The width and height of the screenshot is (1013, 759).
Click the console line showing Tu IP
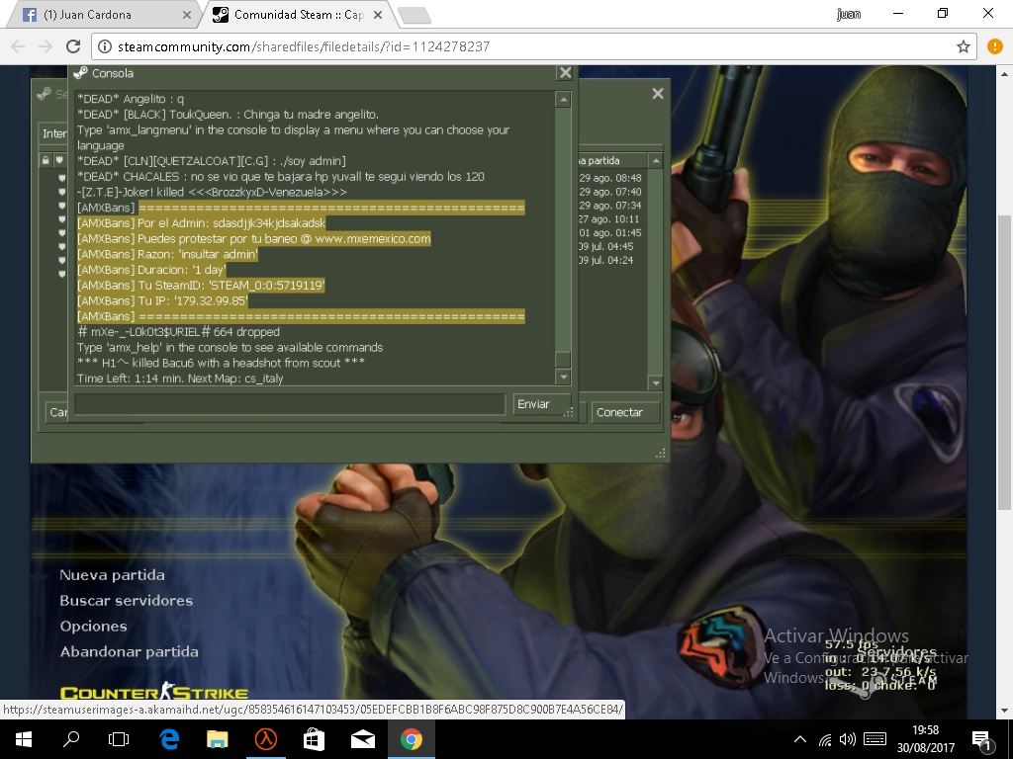pyautogui.click(x=163, y=300)
